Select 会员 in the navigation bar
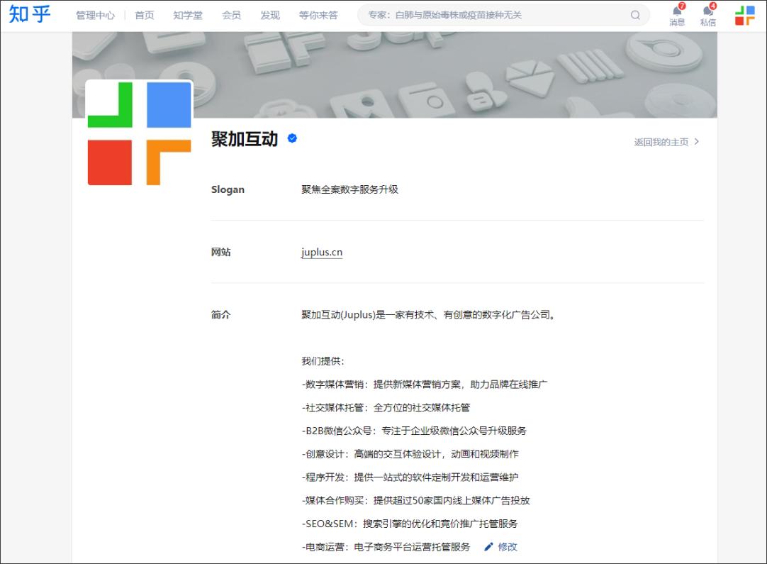 tap(229, 14)
